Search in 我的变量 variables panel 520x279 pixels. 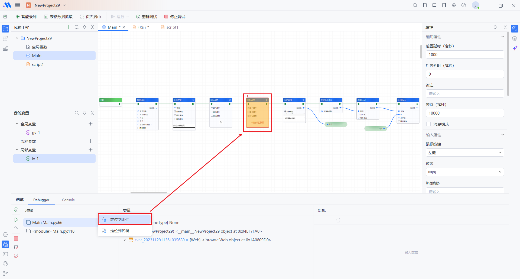tap(77, 113)
